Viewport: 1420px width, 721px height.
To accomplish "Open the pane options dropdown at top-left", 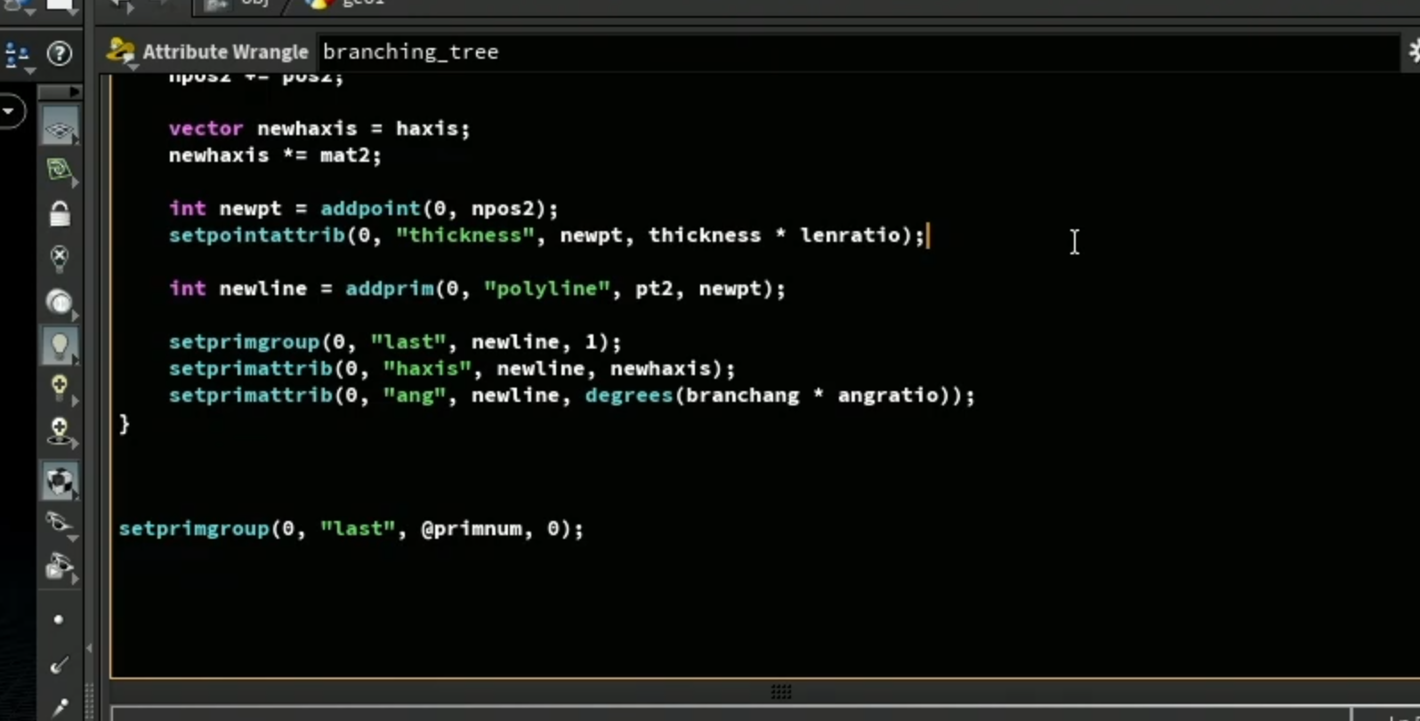I will click(x=18, y=56).
